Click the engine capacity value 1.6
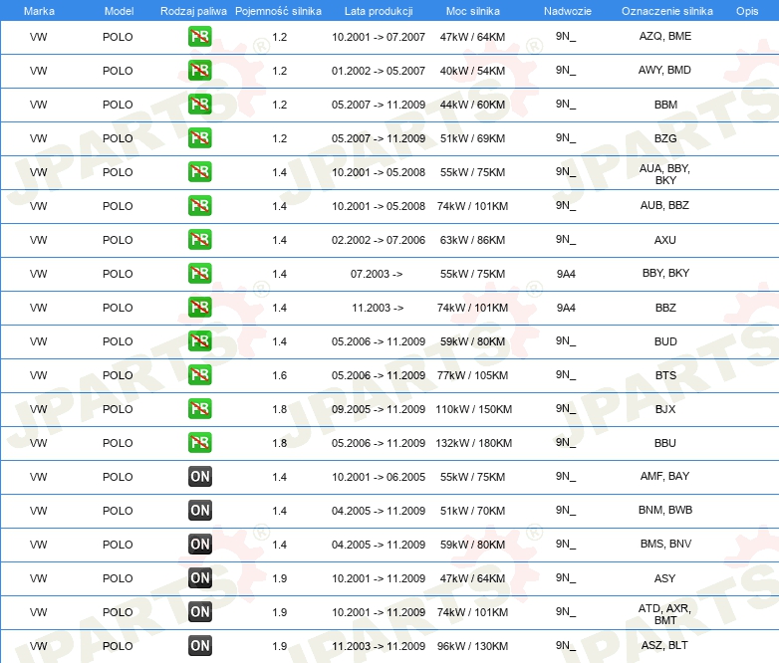The width and height of the screenshot is (779, 663). tap(279, 375)
